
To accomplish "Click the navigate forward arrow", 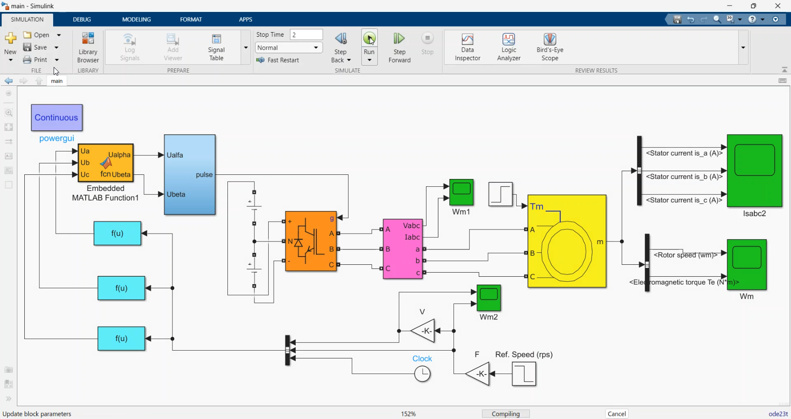I will point(23,81).
